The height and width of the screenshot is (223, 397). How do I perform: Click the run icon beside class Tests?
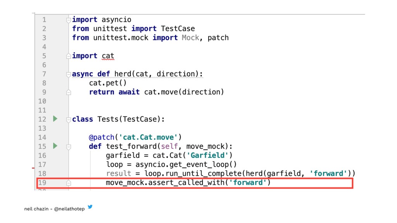tap(55, 119)
